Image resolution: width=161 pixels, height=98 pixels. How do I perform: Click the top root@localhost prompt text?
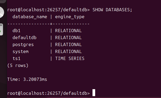[x=49, y=10]
